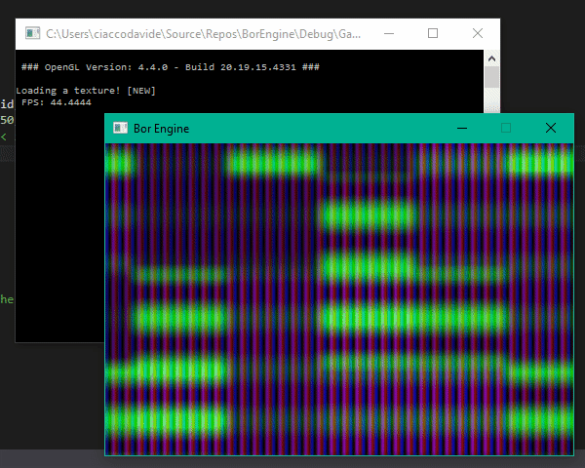Click the top-left green blob in the Bor Engine render
Screen dimensions: 585x468
pyautogui.click(x=119, y=163)
